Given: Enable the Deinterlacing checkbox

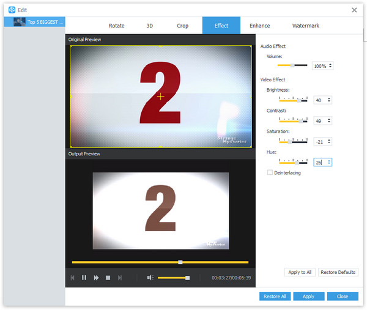Looking at the screenshot, I should pos(270,172).
